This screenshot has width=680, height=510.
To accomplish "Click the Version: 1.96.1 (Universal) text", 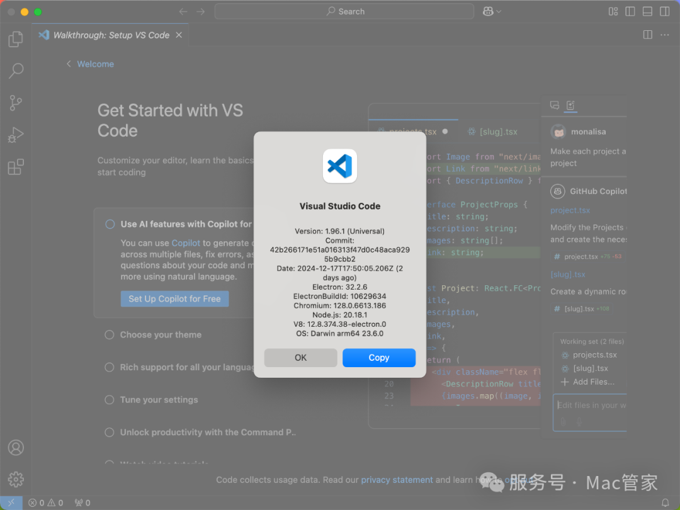I will 339,231.
